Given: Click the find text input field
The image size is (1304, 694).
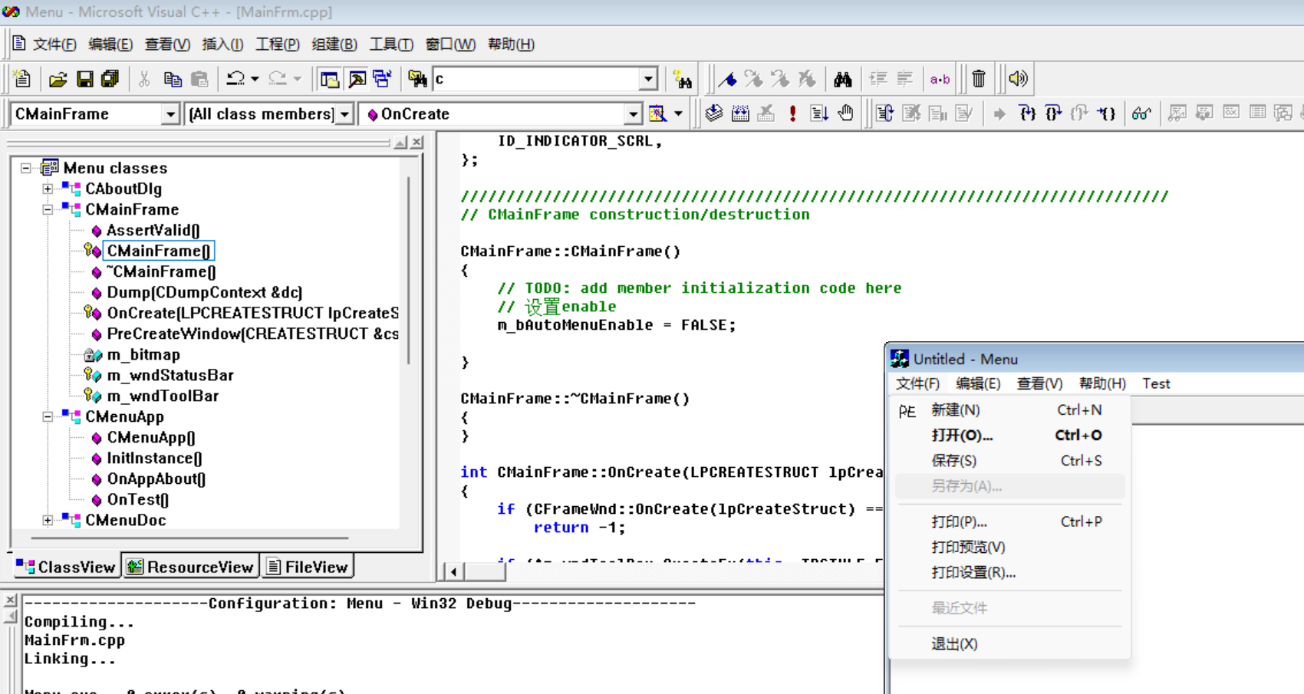Looking at the screenshot, I should (536, 78).
